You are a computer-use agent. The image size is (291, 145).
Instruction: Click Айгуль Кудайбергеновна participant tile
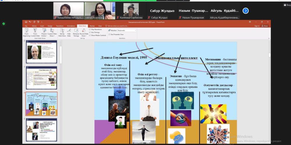click(x=224, y=11)
